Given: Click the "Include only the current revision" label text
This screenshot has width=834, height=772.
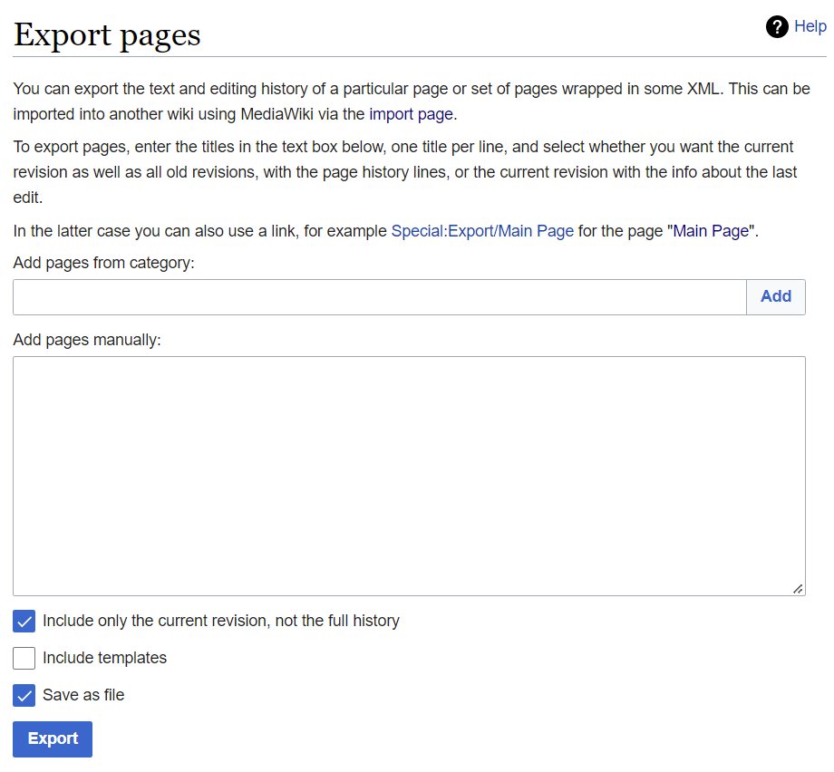Looking at the screenshot, I should (x=220, y=622).
